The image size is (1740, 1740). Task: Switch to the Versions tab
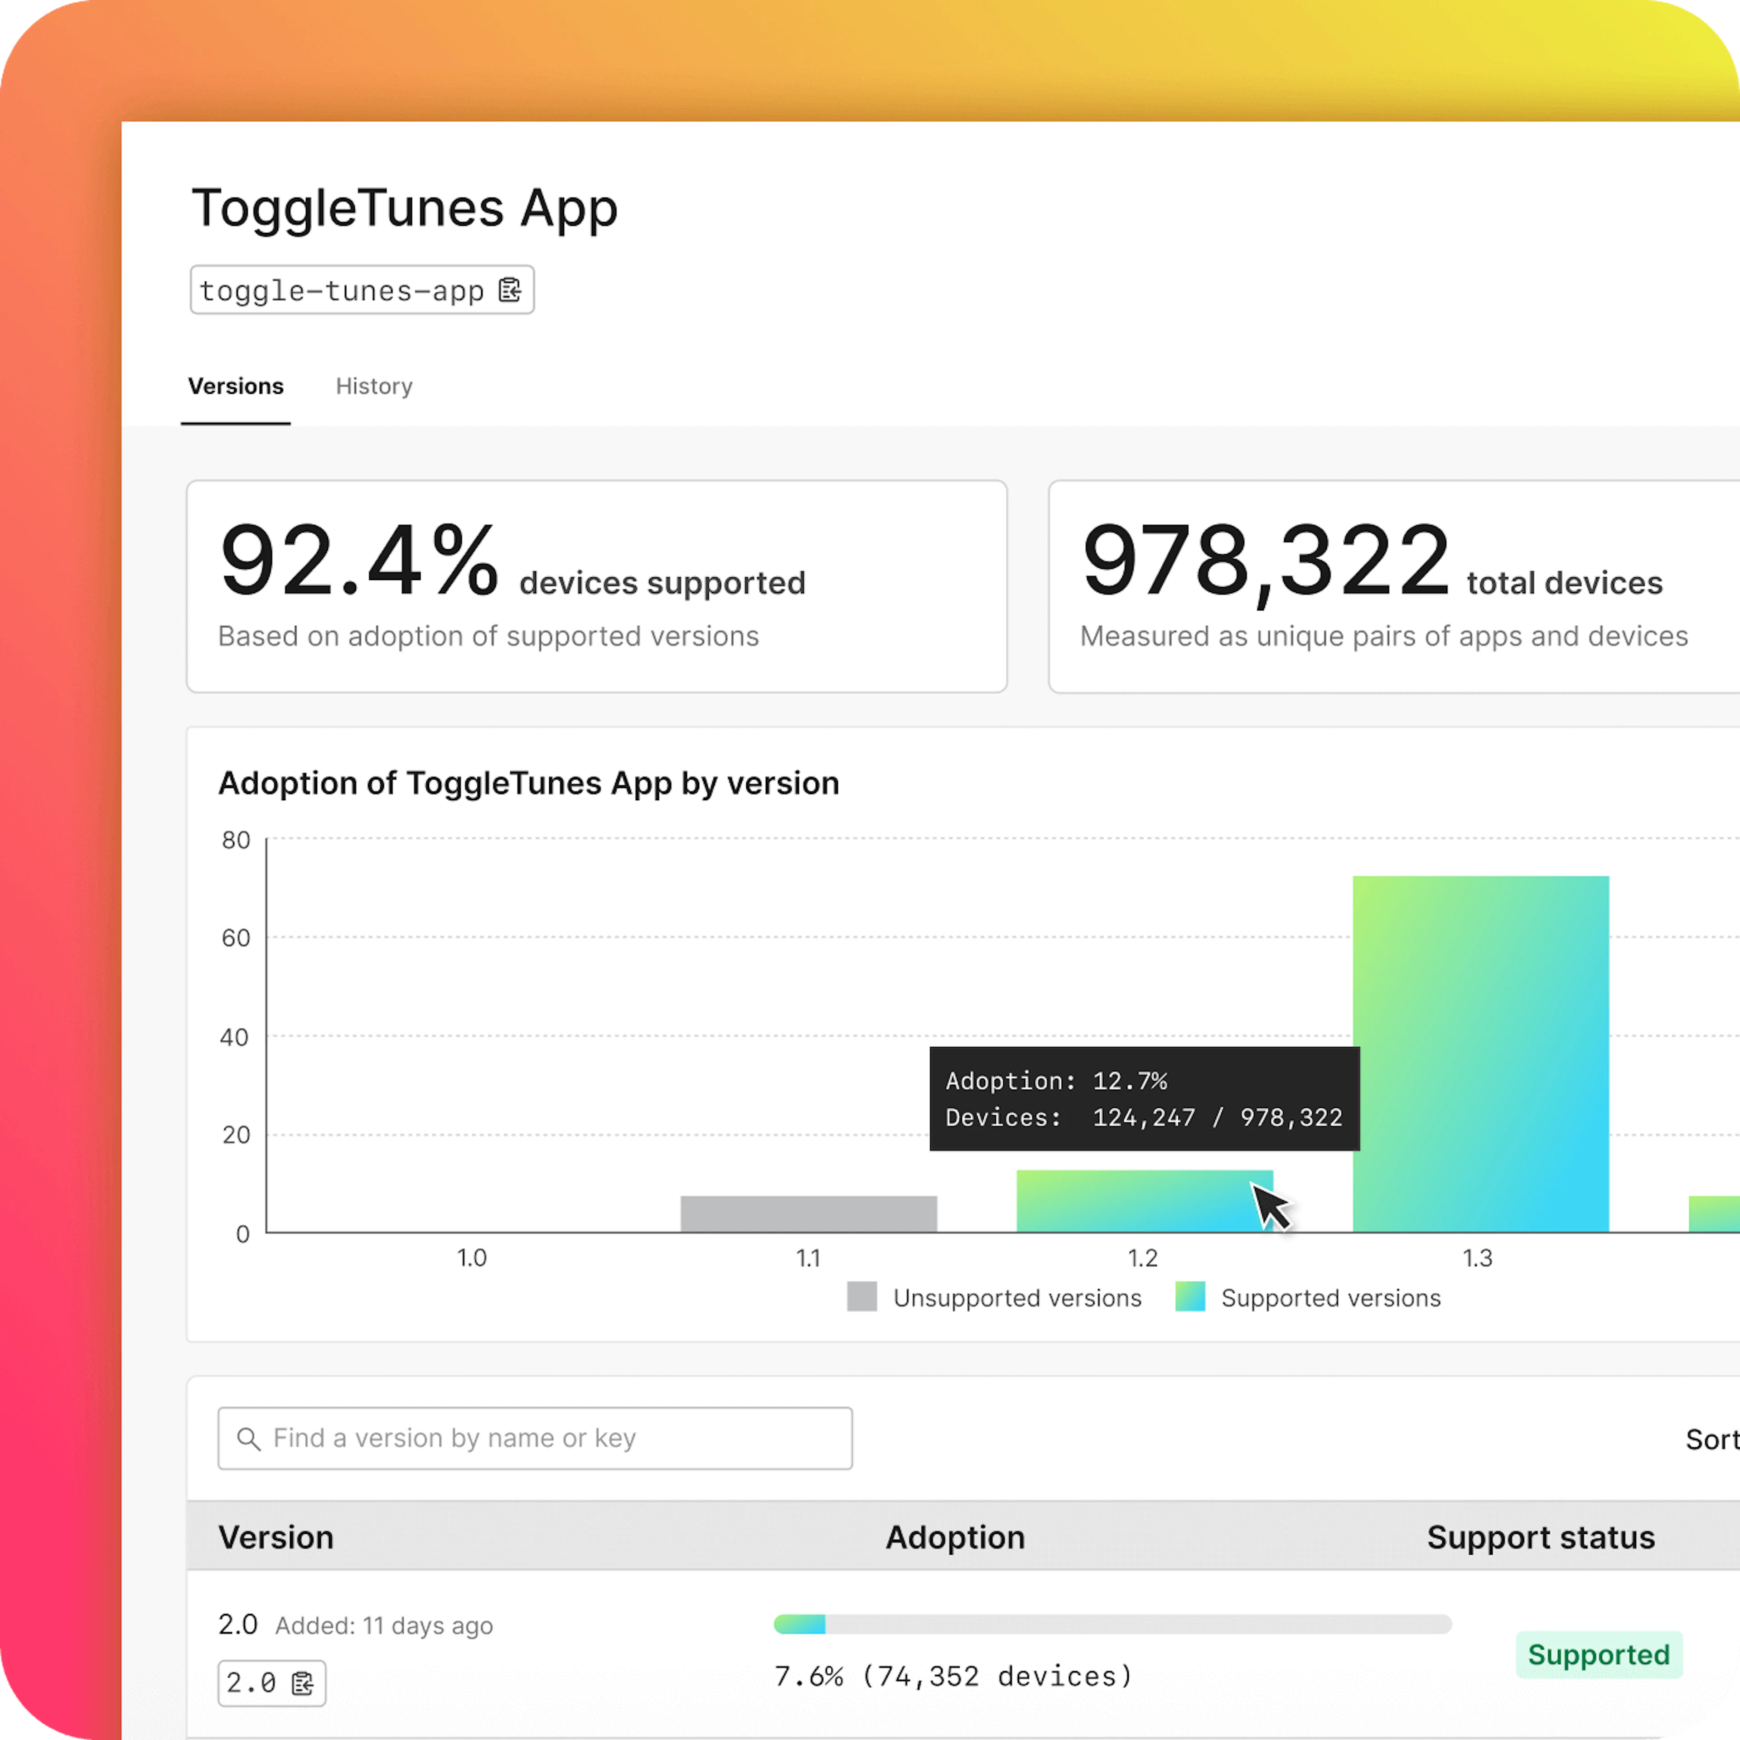pyautogui.click(x=235, y=387)
